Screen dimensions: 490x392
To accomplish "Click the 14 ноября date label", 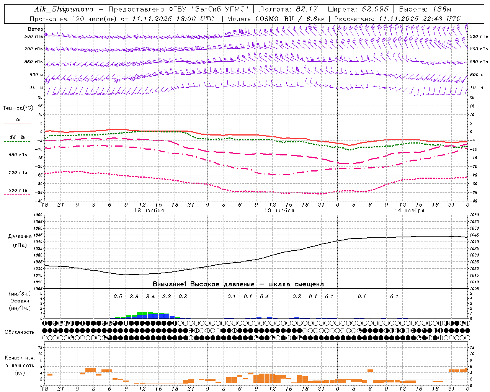I will coord(409,211).
